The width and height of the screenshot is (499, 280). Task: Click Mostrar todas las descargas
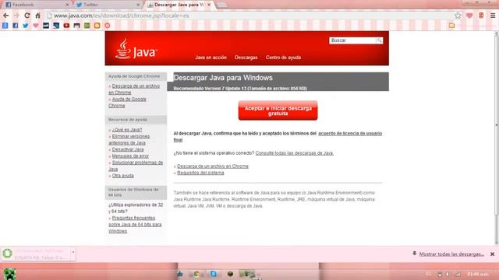(451, 254)
